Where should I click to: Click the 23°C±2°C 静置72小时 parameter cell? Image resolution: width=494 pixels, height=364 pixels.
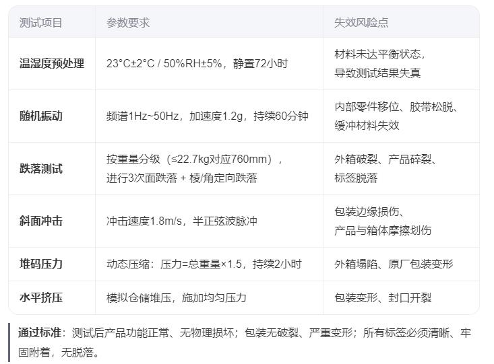point(197,64)
